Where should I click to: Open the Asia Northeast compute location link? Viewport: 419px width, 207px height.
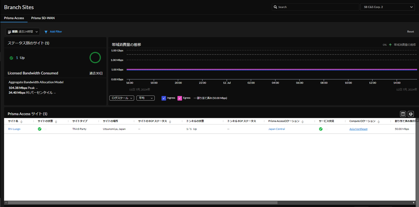click(358, 129)
